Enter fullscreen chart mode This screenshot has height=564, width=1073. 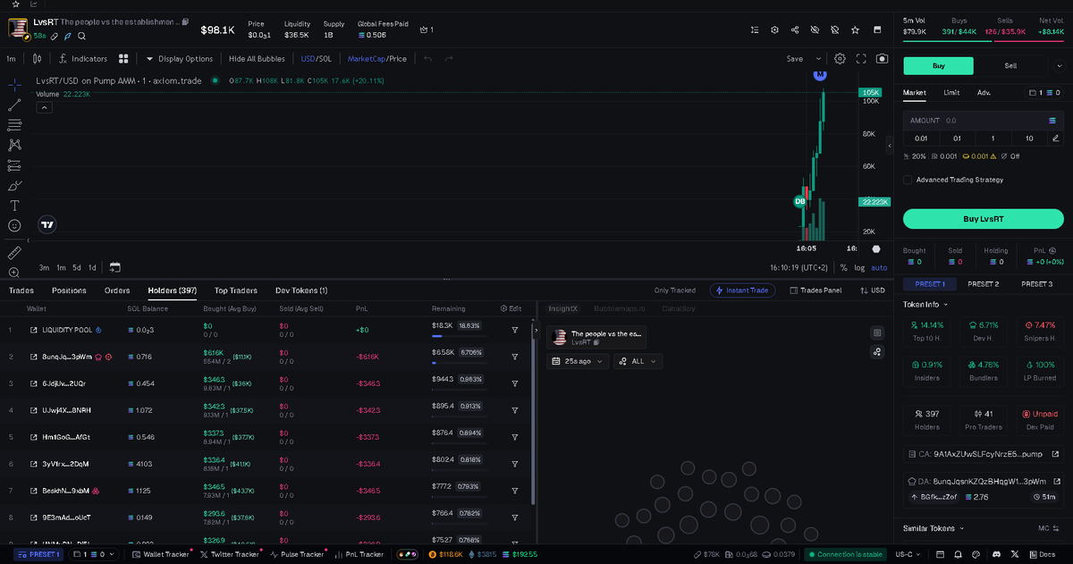tap(861, 59)
